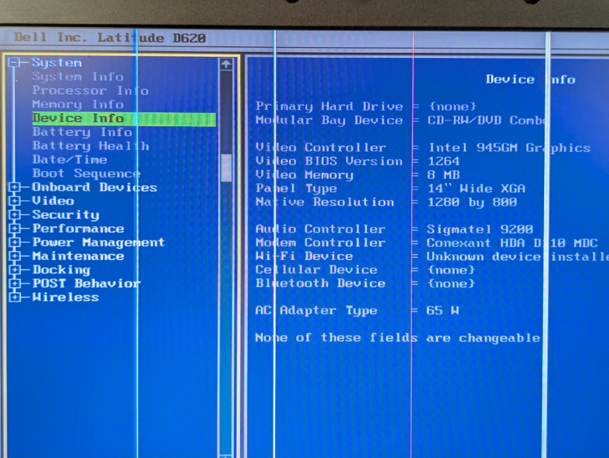Select Processor Info entry
This screenshot has width=609, height=458.
point(90,91)
